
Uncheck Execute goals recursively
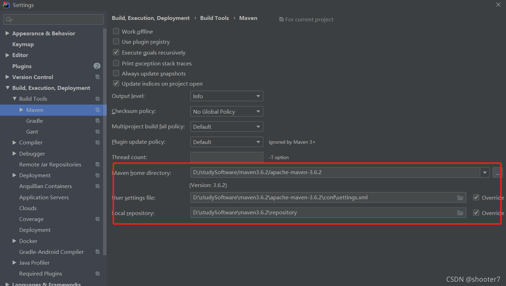116,52
